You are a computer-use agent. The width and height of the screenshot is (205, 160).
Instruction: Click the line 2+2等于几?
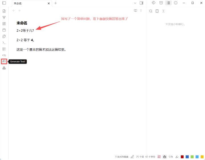(x=25, y=31)
